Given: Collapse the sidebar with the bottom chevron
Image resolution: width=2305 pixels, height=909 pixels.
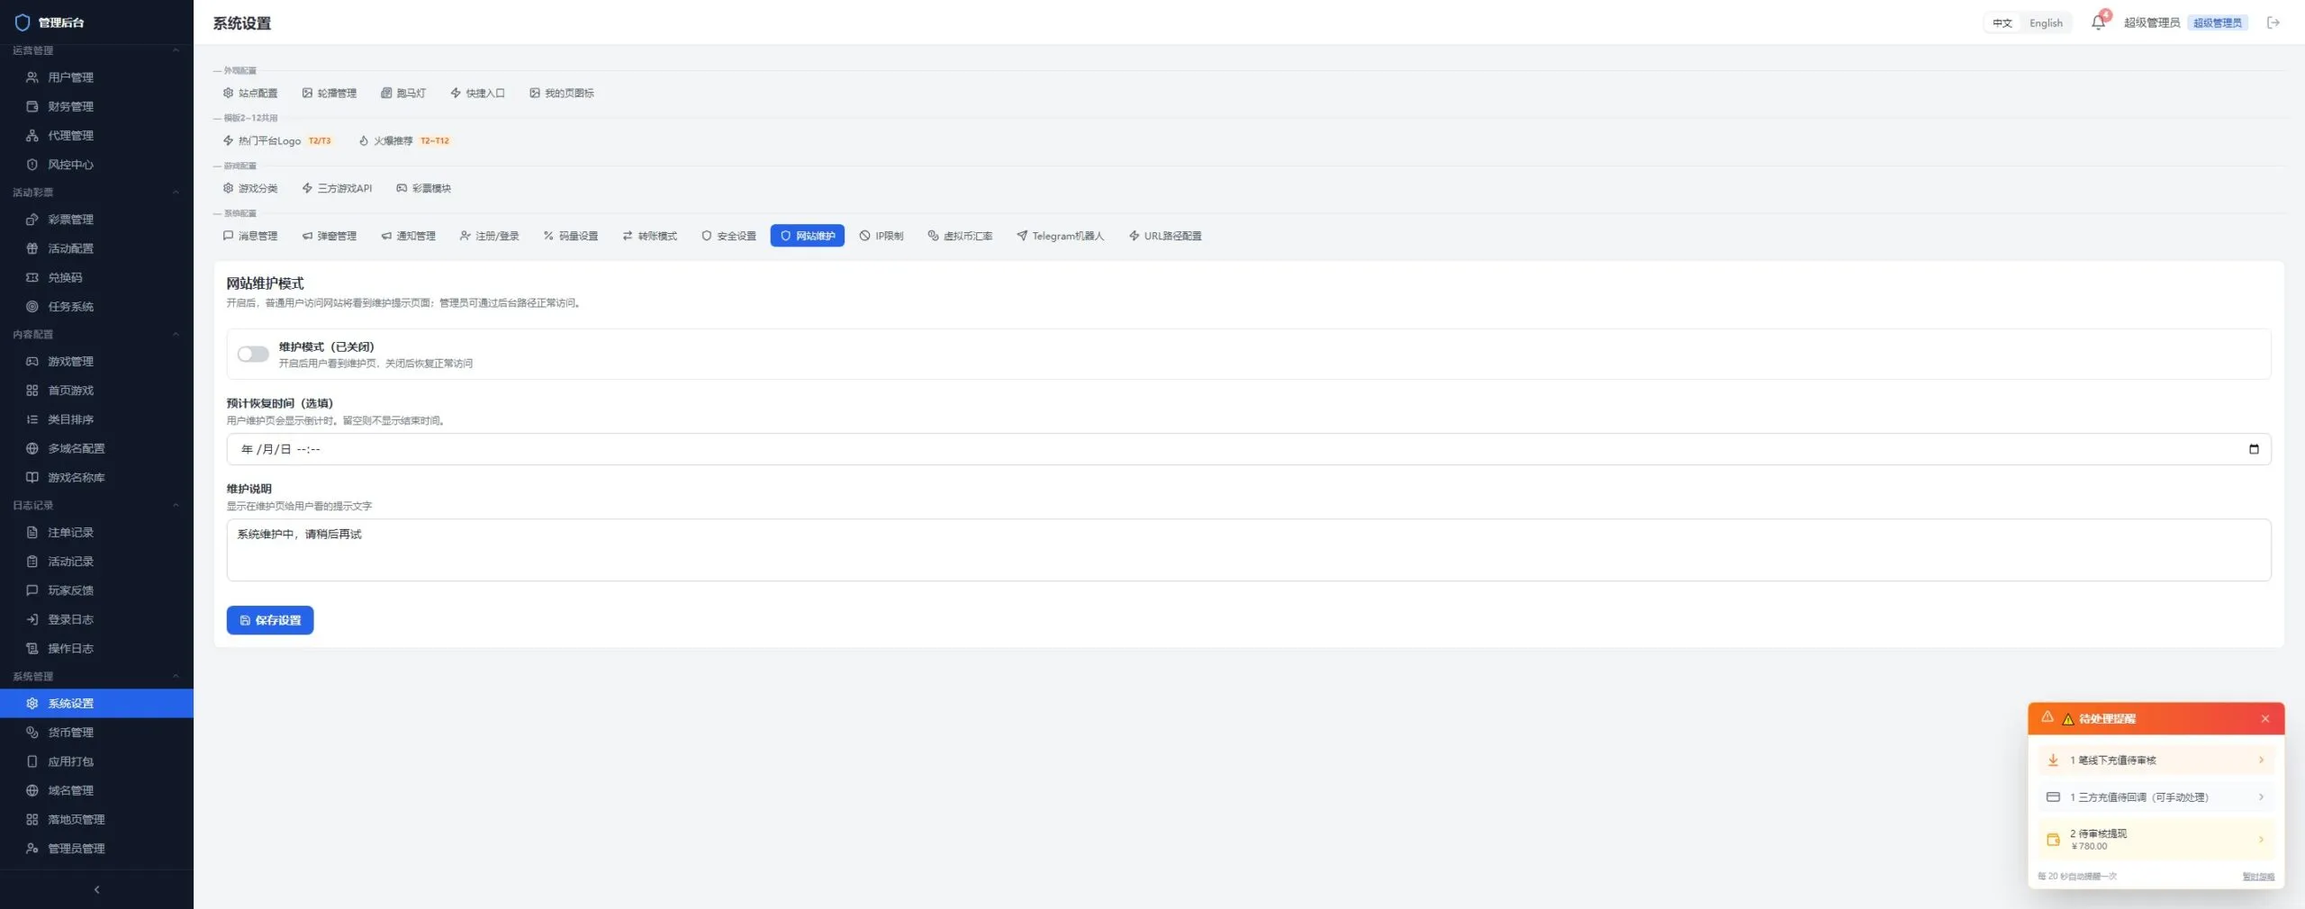Looking at the screenshot, I should [96, 889].
